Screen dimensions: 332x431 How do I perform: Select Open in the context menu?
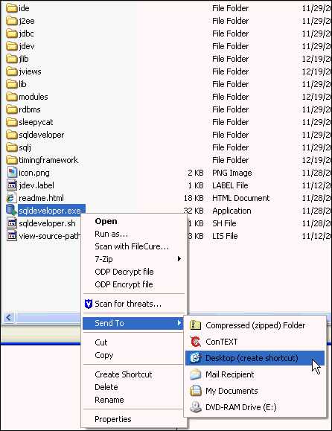[x=106, y=221]
